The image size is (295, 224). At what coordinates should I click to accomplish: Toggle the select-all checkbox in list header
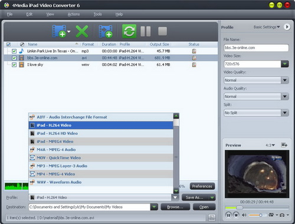click(x=8, y=44)
